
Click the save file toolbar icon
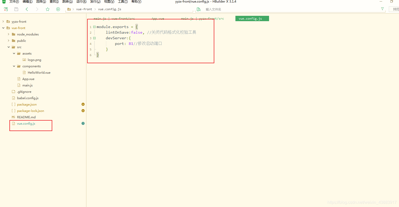(16, 9)
